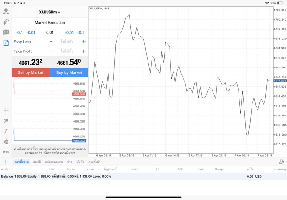Open the layout icon right of bottom tabs
Image resolution: width=287 pixels, height=200 pixels.
point(282,162)
